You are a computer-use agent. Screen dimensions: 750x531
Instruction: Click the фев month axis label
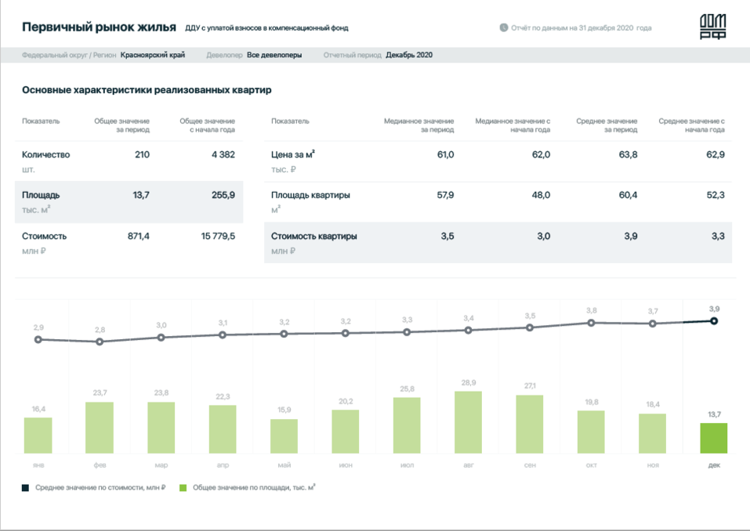point(99,464)
